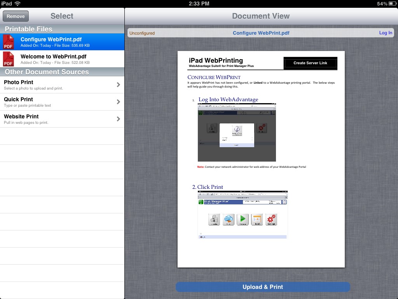Tap the Log In link
The width and height of the screenshot is (398, 299).
(386, 33)
